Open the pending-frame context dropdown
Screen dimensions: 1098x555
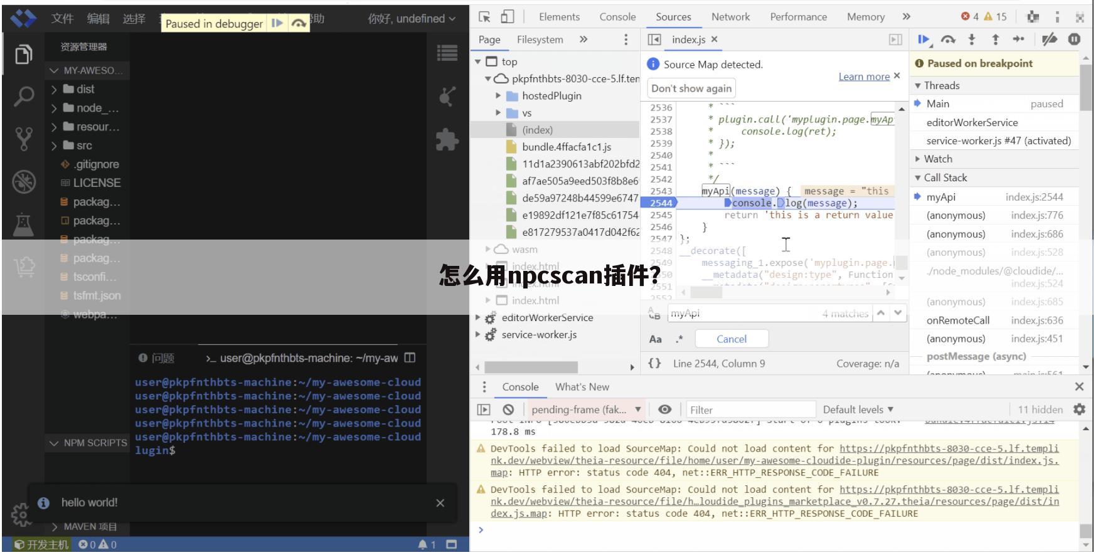586,410
